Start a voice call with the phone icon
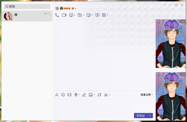The image size is (187, 122). click(57, 15)
